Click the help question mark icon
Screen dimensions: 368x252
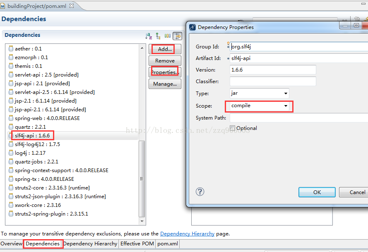(200, 192)
